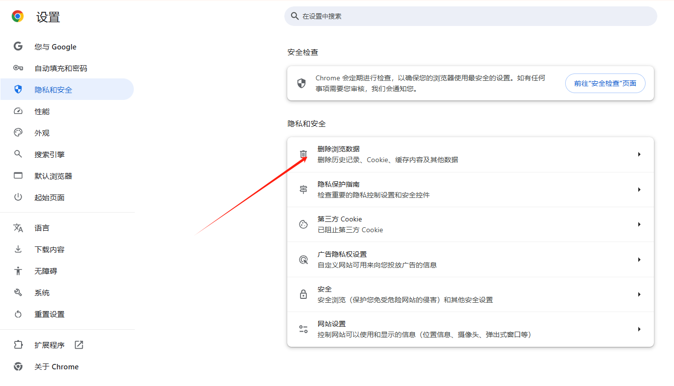Open the 无障碍 settings section
The image size is (674, 386).
pyautogui.click(x=67, y=271)
